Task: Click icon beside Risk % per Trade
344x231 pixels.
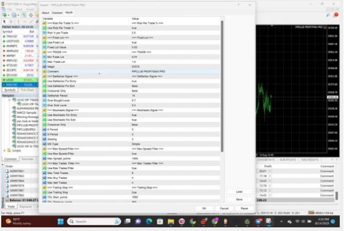Action: (x=44, y=33)
